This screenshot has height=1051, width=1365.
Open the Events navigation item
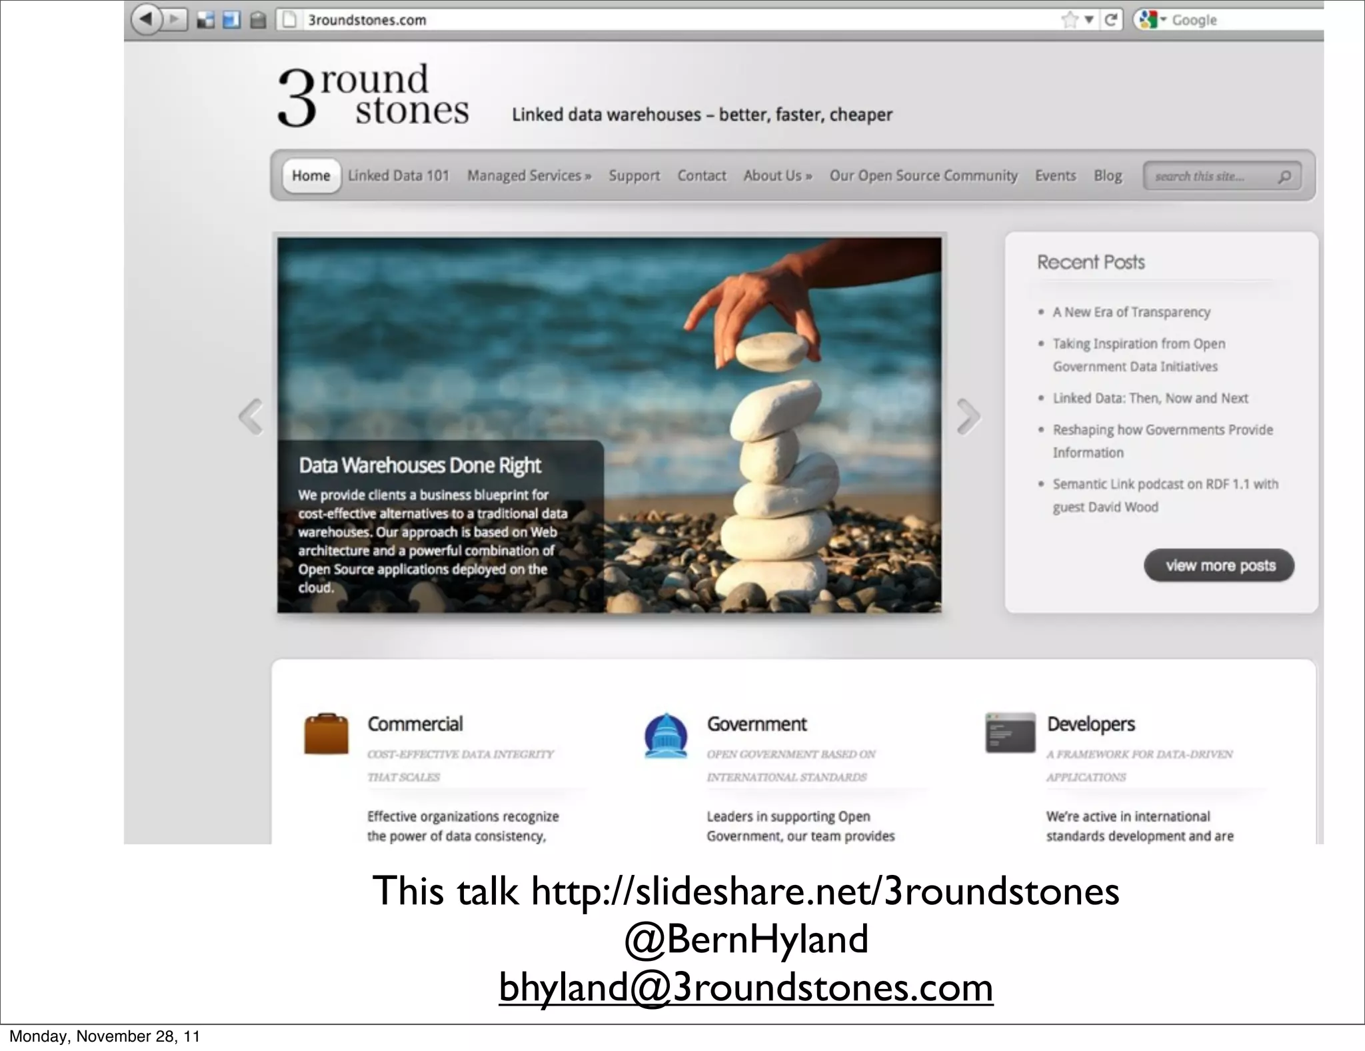coord(1055,175)
